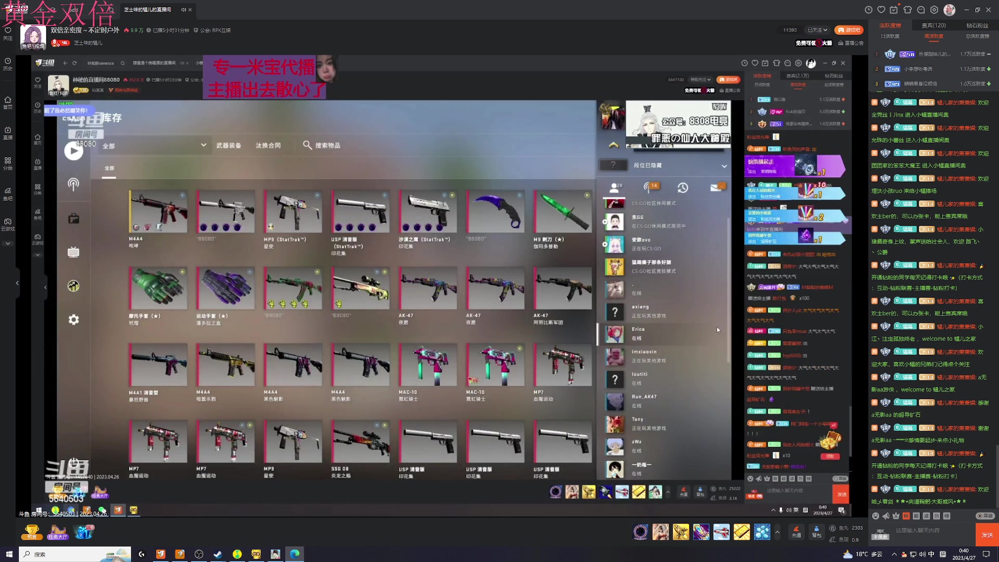
Task: Toggle the 关注 follow heart icon
Action: pyautogui.click(x=7, y=32)
